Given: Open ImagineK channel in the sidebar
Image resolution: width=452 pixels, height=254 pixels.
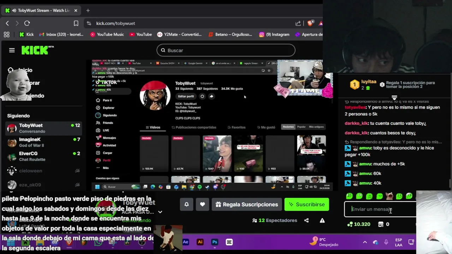Looking at the screenshot, I should (x=44, y=142).
